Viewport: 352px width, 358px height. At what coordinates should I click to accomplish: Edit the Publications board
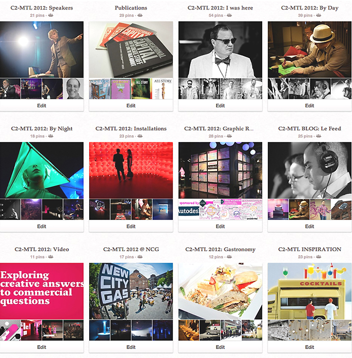131,105
